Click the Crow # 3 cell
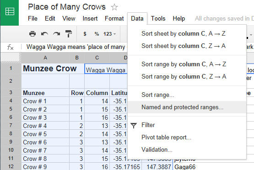This screenshot has width=254, height=170. [45, 117]
